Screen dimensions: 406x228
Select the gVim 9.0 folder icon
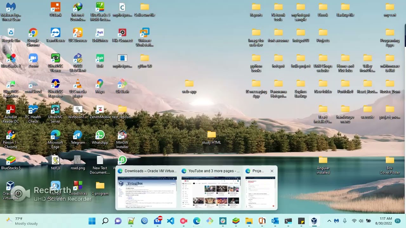click(145, 61)
